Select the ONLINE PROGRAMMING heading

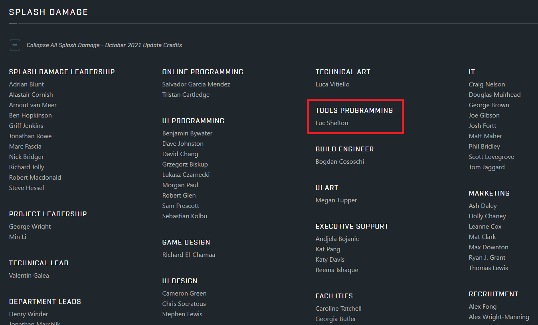coord(203,72)
